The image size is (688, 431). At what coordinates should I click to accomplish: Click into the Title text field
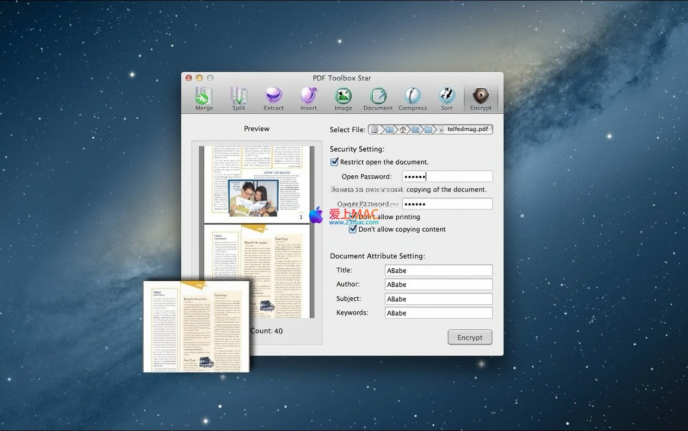(x=438, y=270)
